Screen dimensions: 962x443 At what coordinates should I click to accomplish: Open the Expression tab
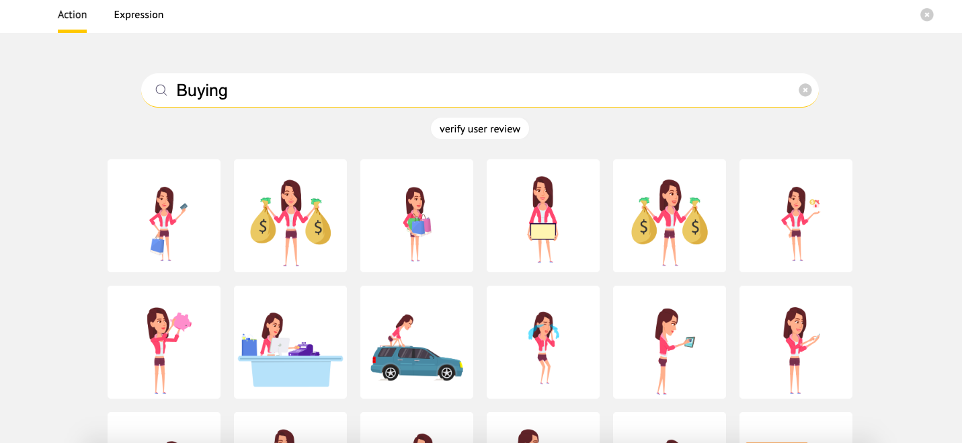pyautogui.click(x=138, y=15)
